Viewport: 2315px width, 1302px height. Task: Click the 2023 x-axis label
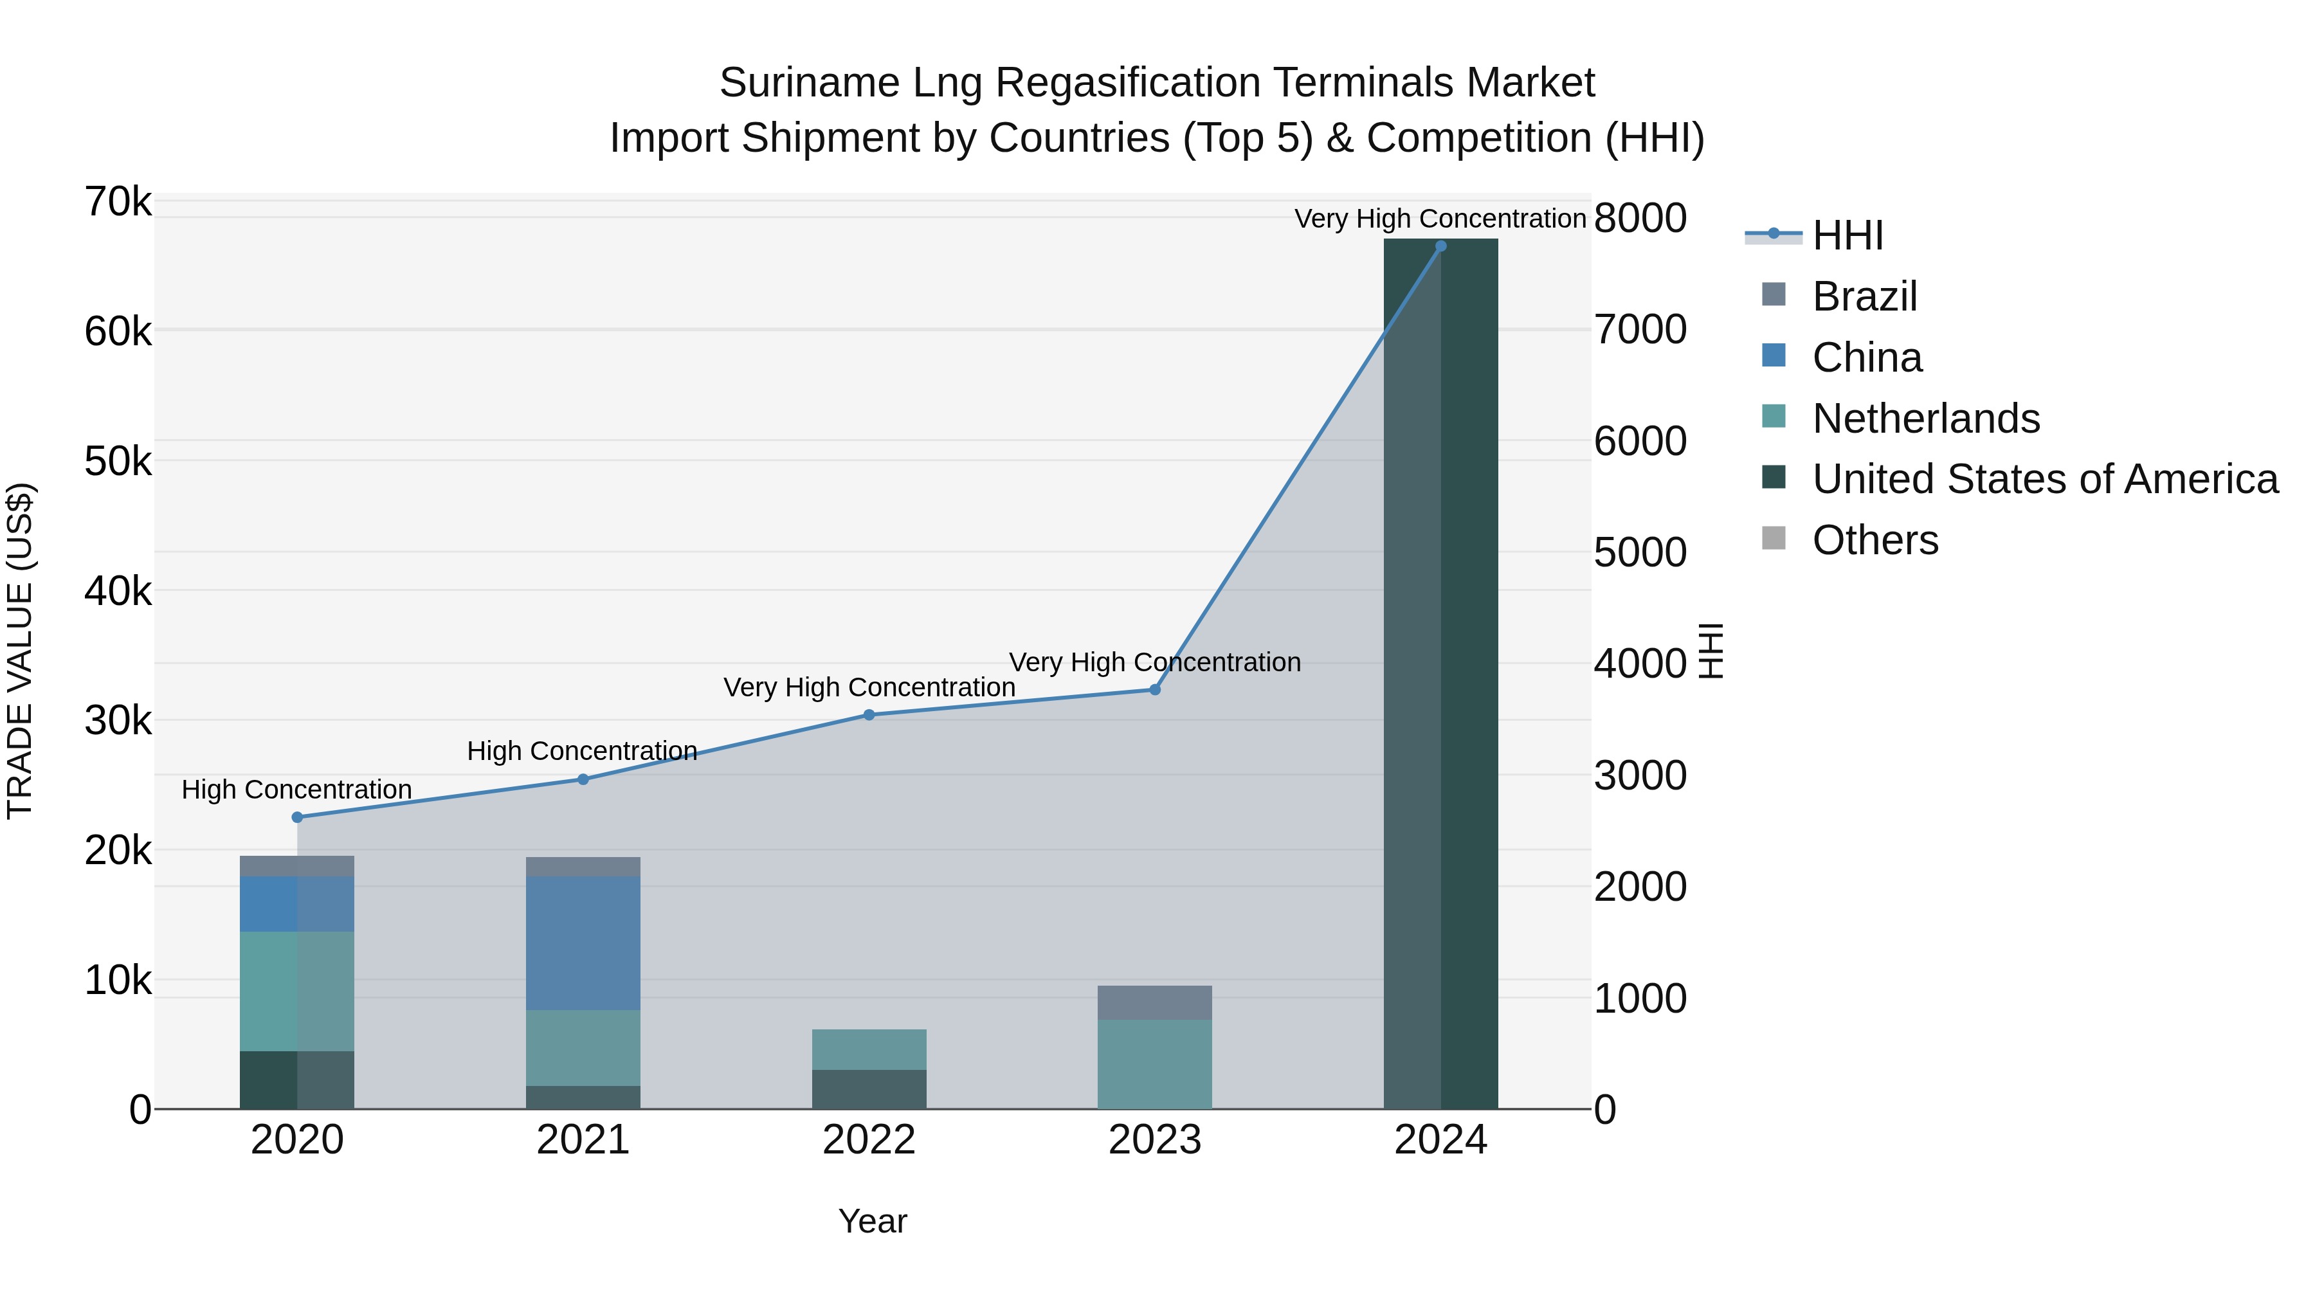tap(1155, 1140)
